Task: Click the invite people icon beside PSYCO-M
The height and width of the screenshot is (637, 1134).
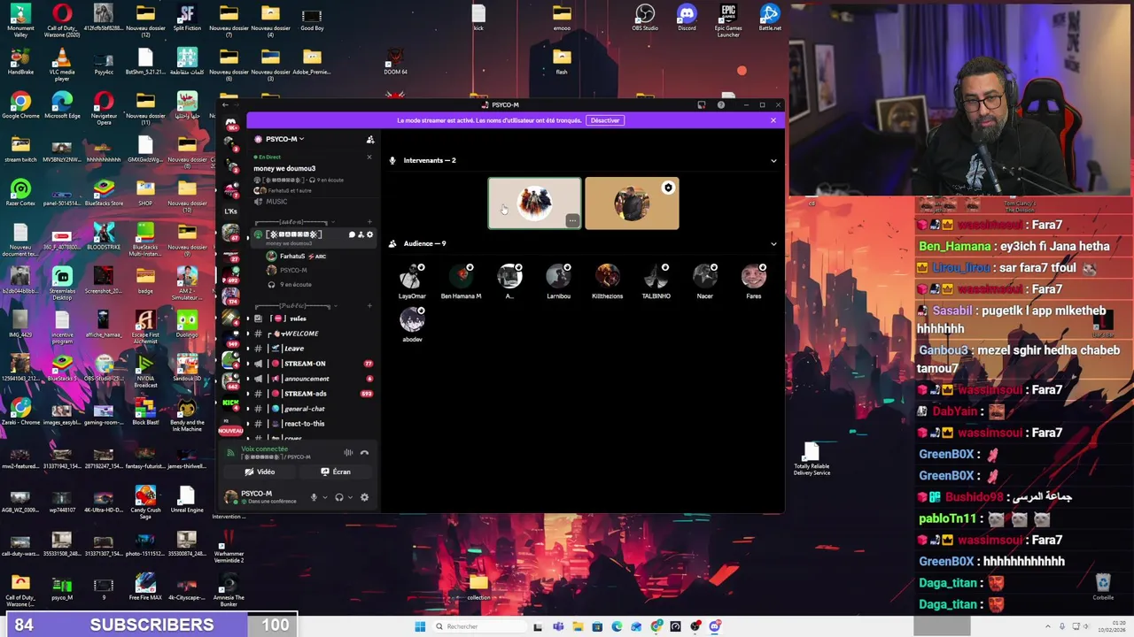Action: click(x=370, y=139)
